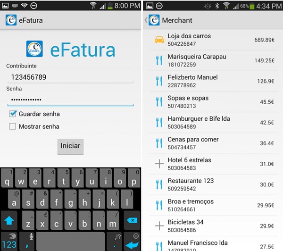Tap the punctuation key with period and !?
Screen dimensions: 283x251
[x=115, y=241]
